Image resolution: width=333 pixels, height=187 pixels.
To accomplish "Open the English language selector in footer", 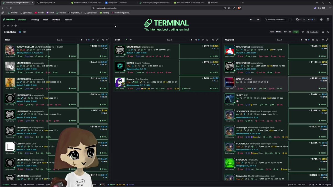I will pos(326,185).
